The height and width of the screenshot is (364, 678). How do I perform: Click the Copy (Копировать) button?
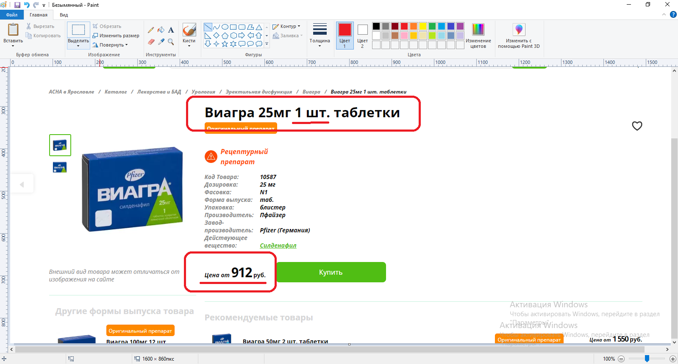(43, 36)
